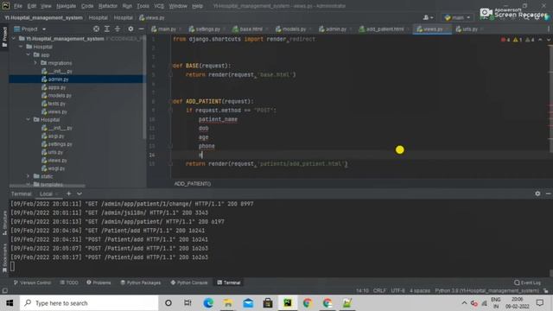Open the Structure side tool window
Viewport: 553px width, 311px height.
coord(4,223)
